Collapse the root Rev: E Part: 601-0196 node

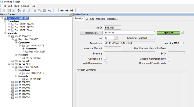(2, 18)
